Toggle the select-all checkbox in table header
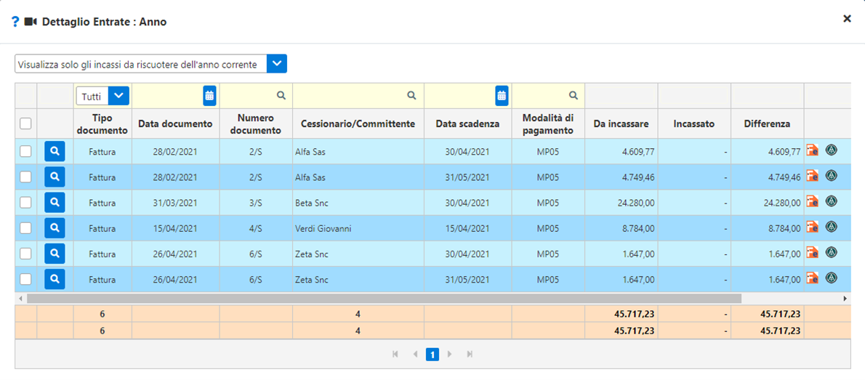865x380 pixels. tap(25, 124)
